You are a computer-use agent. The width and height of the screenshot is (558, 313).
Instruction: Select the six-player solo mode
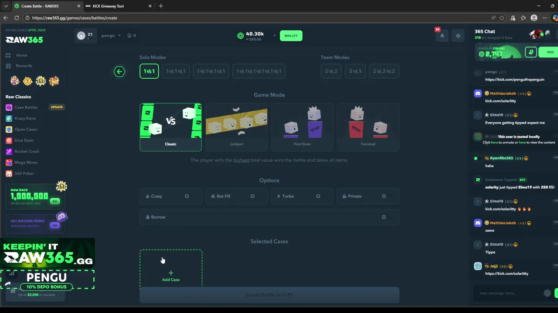[259, 71]
